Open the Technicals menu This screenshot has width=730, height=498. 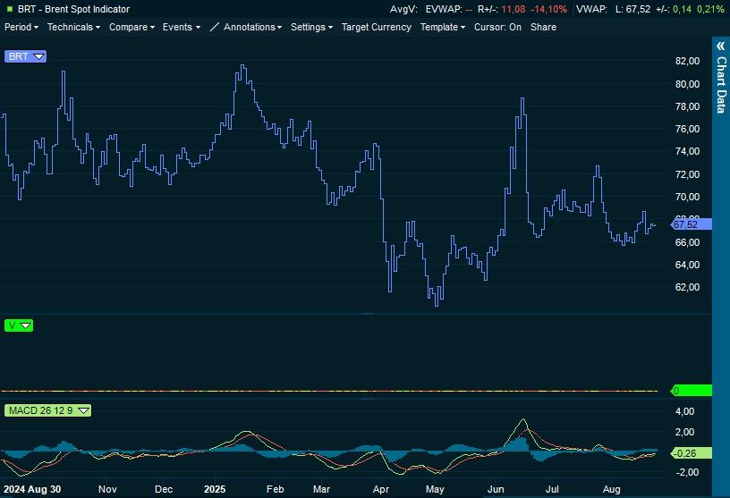pyautogui.click(x=73, y=27)
